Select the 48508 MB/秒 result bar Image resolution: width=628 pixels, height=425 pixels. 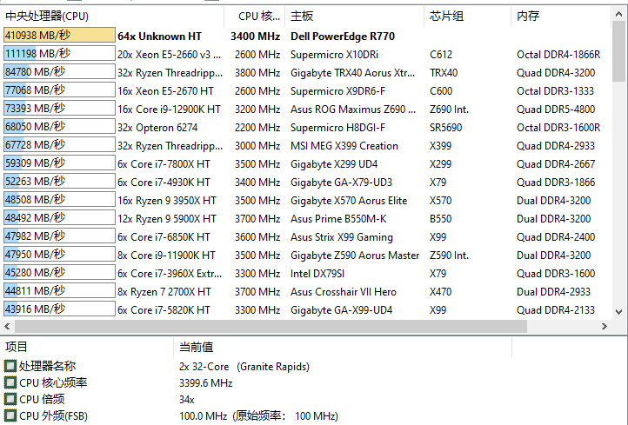59,199
